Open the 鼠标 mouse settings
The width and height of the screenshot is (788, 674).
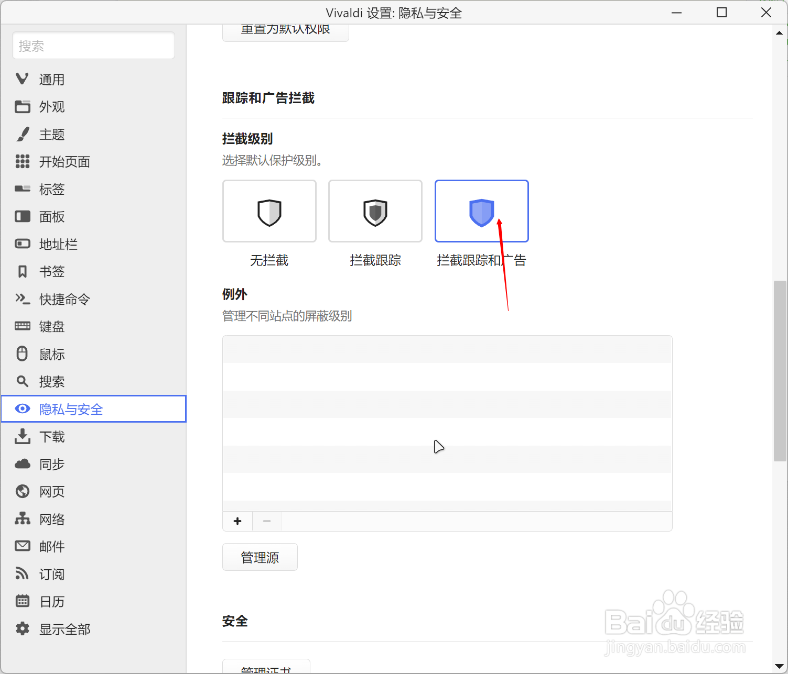(51, 354)
